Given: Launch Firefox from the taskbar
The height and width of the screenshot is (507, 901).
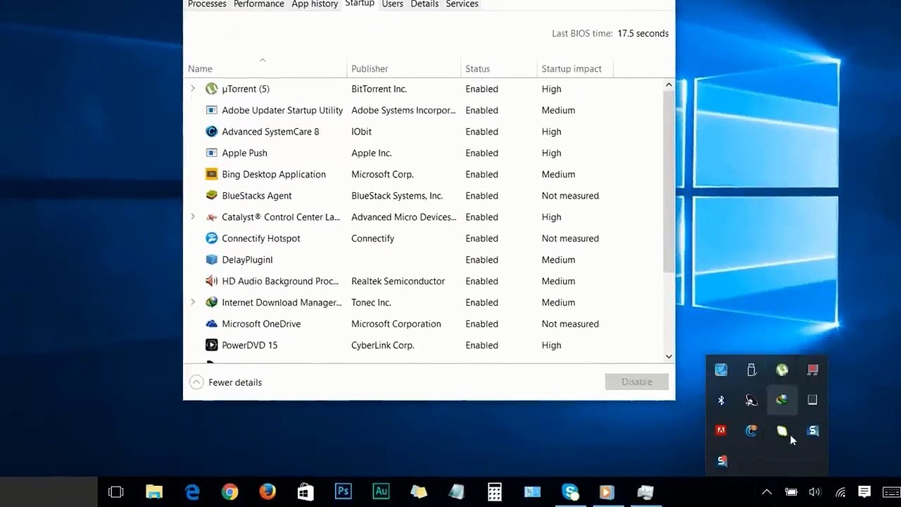Looking at the screenshot, I should click(x=267, y=492).
